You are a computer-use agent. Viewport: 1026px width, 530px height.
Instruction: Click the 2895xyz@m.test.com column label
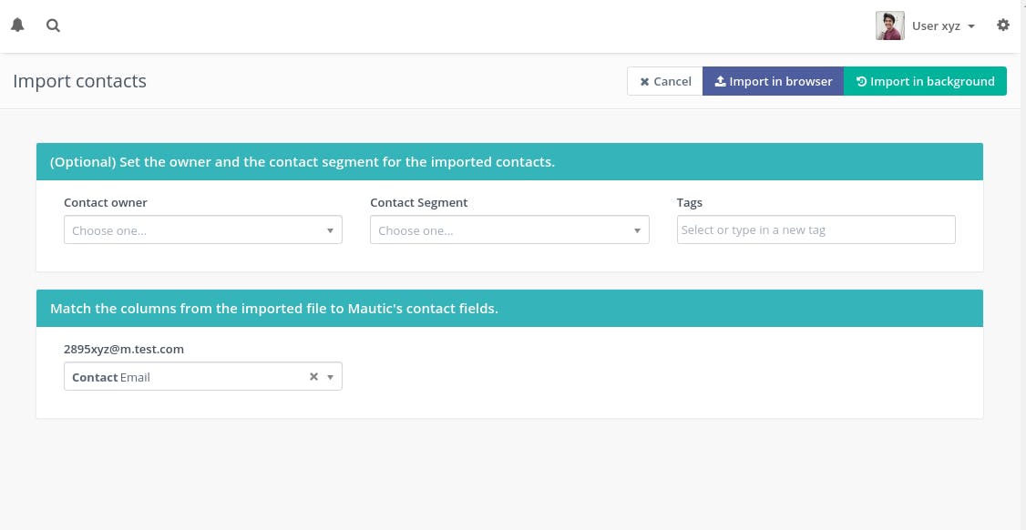tap(124, 350)
